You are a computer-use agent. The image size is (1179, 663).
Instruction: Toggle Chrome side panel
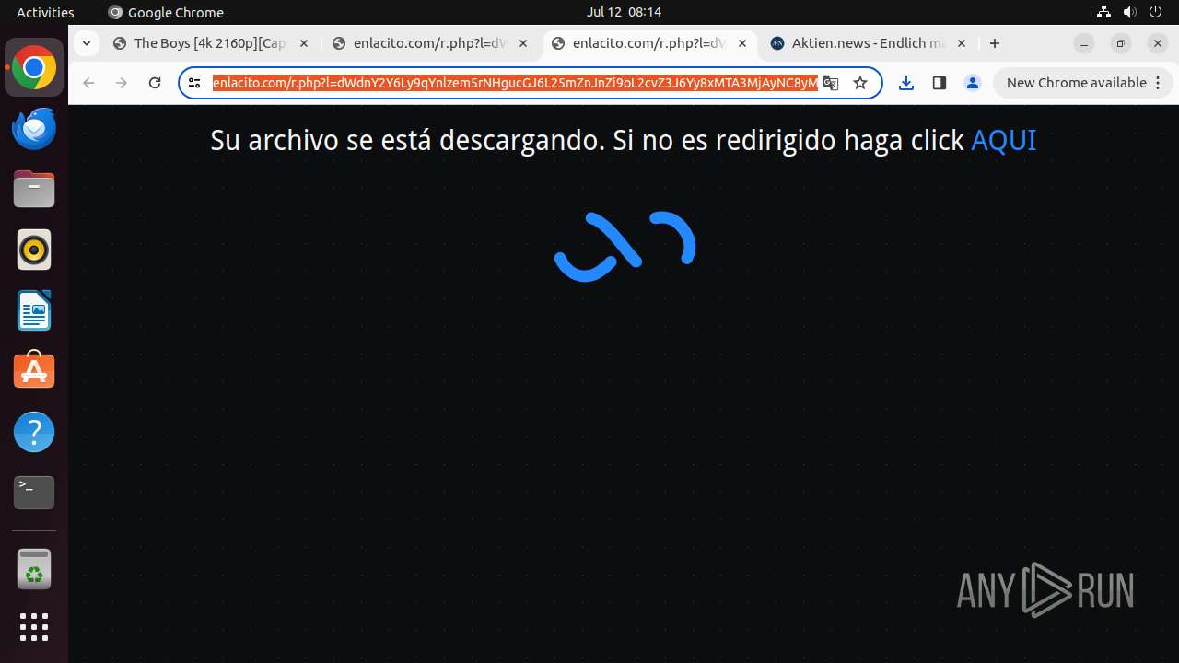[x=940, y=83]
